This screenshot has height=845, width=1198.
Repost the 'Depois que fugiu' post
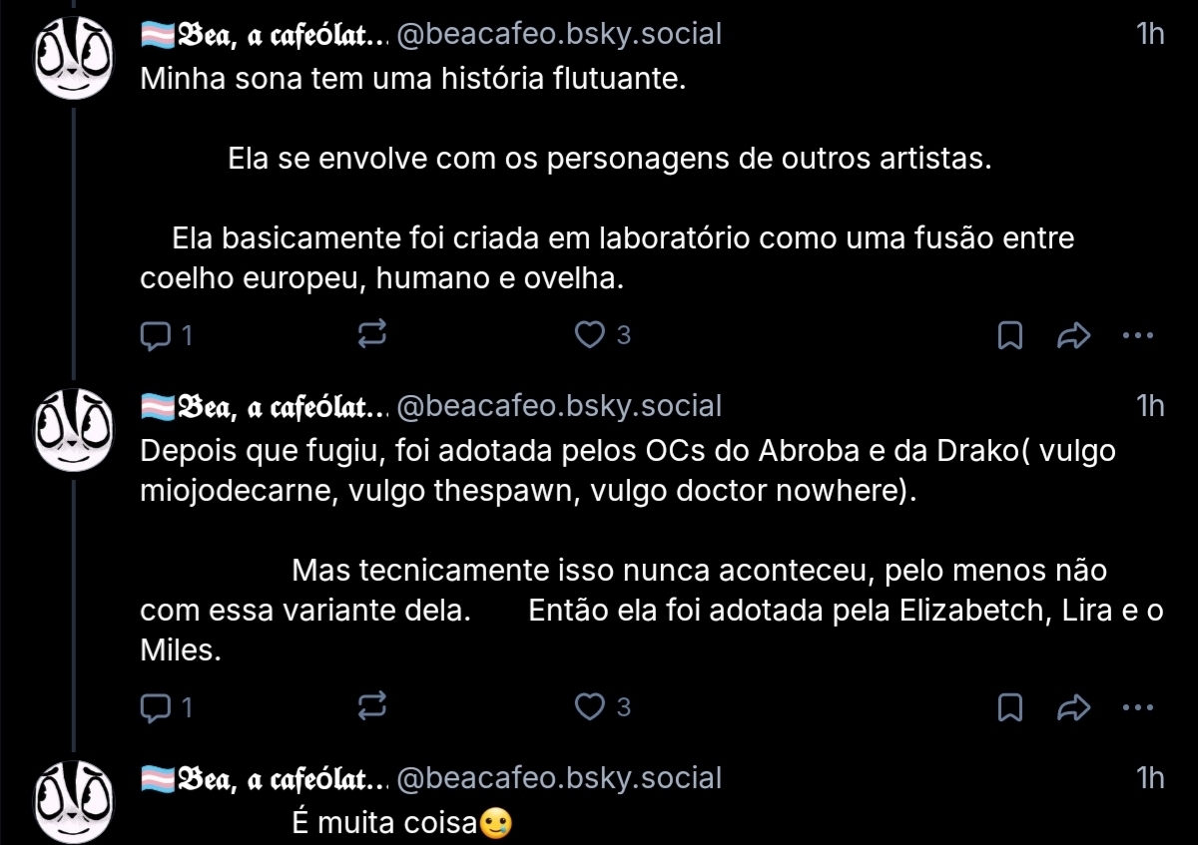(x=371, y=708)
